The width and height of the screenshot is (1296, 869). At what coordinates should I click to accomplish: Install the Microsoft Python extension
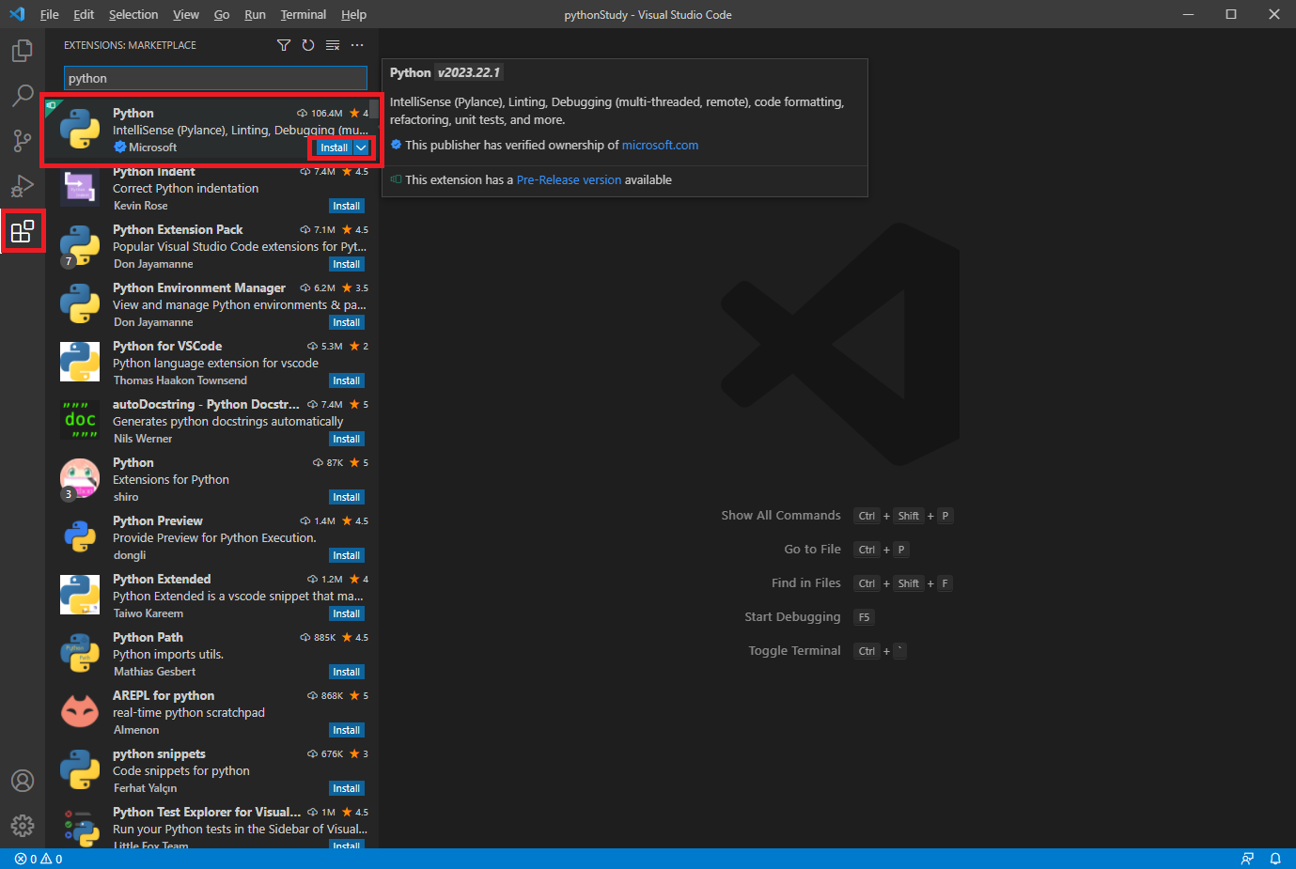coord(334,147)
